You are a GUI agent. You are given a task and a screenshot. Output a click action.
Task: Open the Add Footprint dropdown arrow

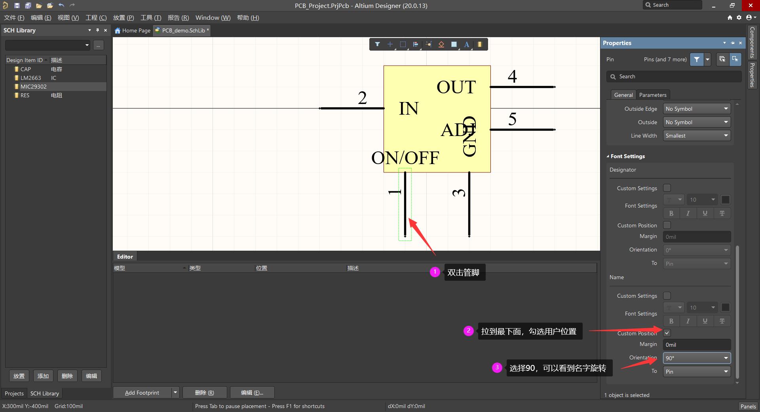(175, 393)
